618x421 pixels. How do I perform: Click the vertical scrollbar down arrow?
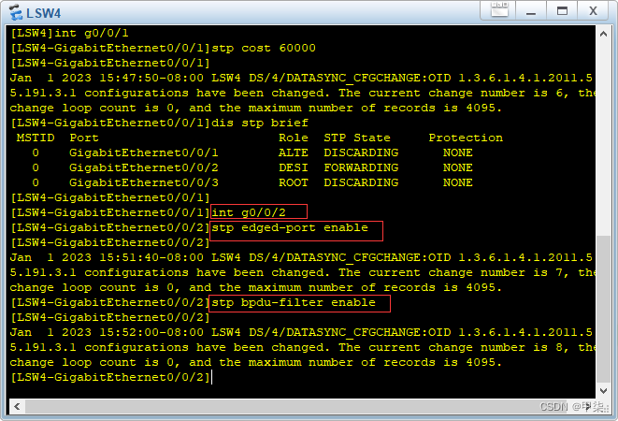click(x=603, y=391)
